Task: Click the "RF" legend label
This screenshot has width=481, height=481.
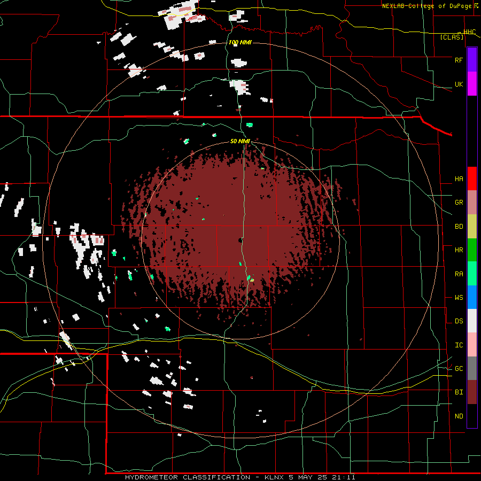Action: click(459, 60)
